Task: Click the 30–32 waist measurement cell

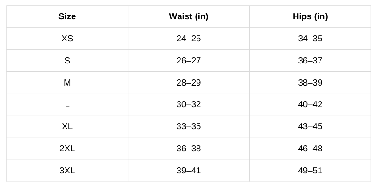Action: (x=188, y=104)
